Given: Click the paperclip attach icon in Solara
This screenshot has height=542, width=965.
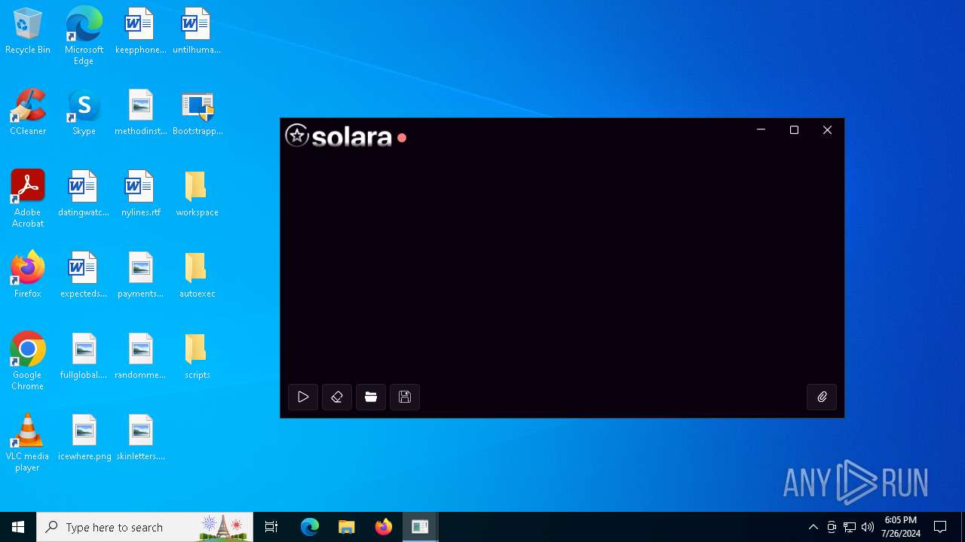Looking at the screenshot, I should pyautogui.click(x=822, y=397).
